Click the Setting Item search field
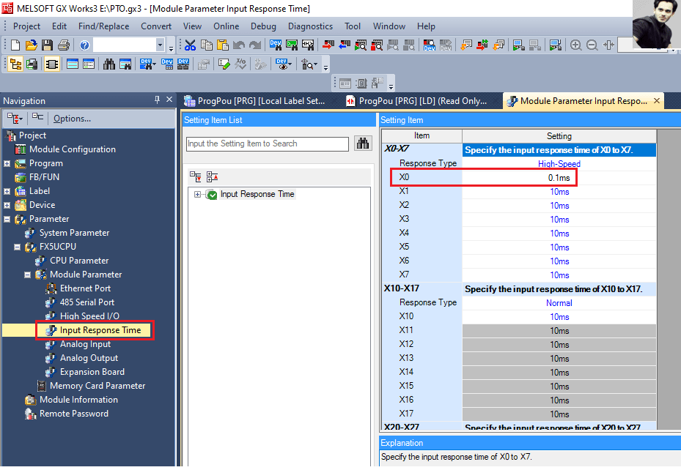 [x=267, y=143]
